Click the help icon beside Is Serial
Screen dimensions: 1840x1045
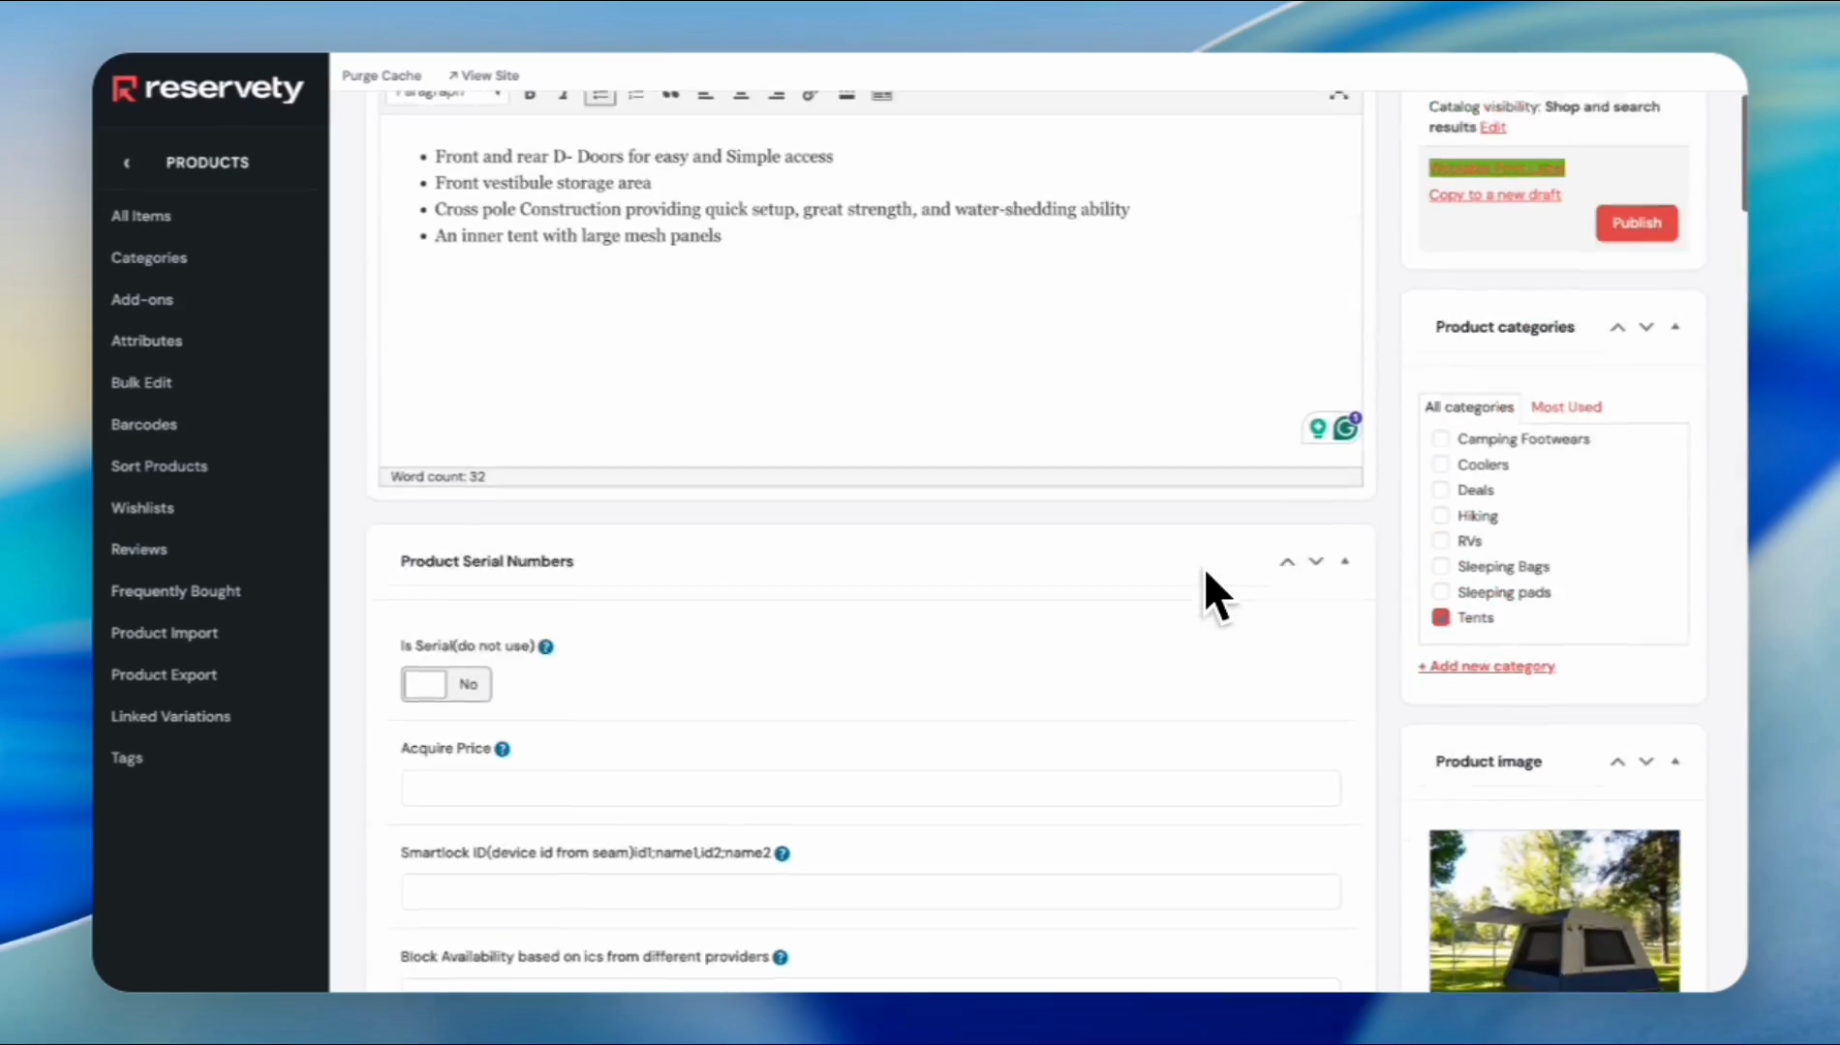click(x=546, y=646)
